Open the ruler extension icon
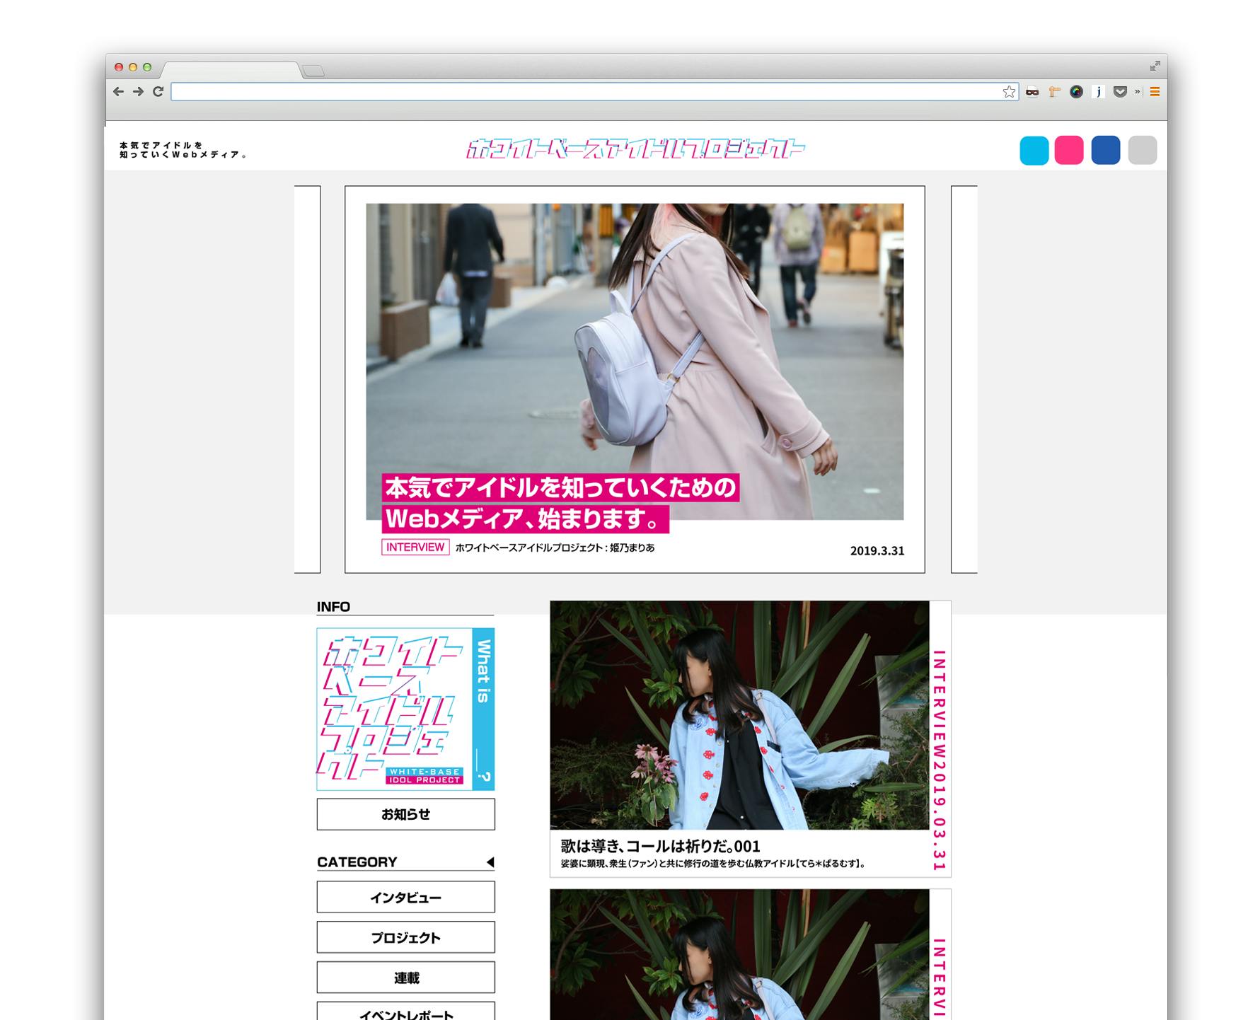Screen dimensions: 1248x1020 pyautogui.click(x=1054, y=92)
